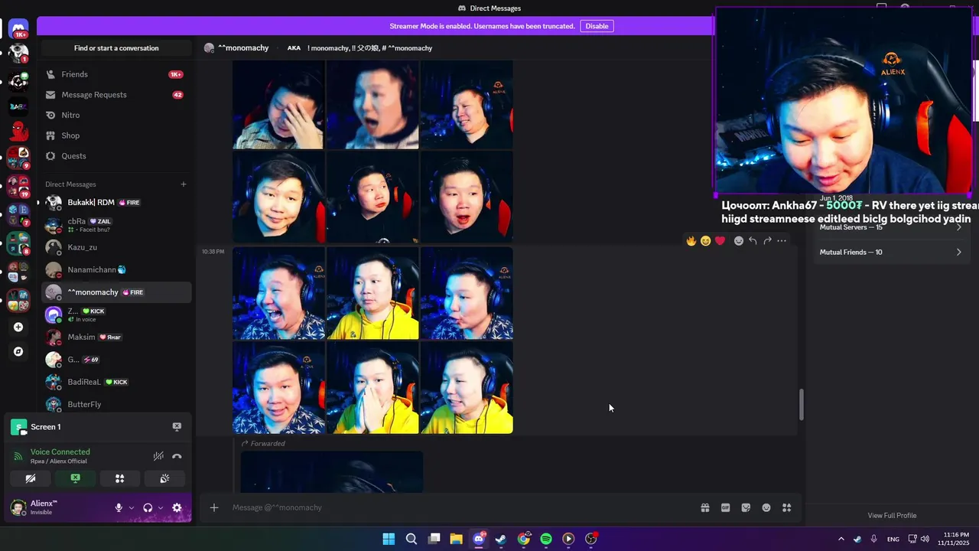The width and height of the screenshot is (979, 551).
Task: Toggle noise suppression icon
Action: (158, 456)
